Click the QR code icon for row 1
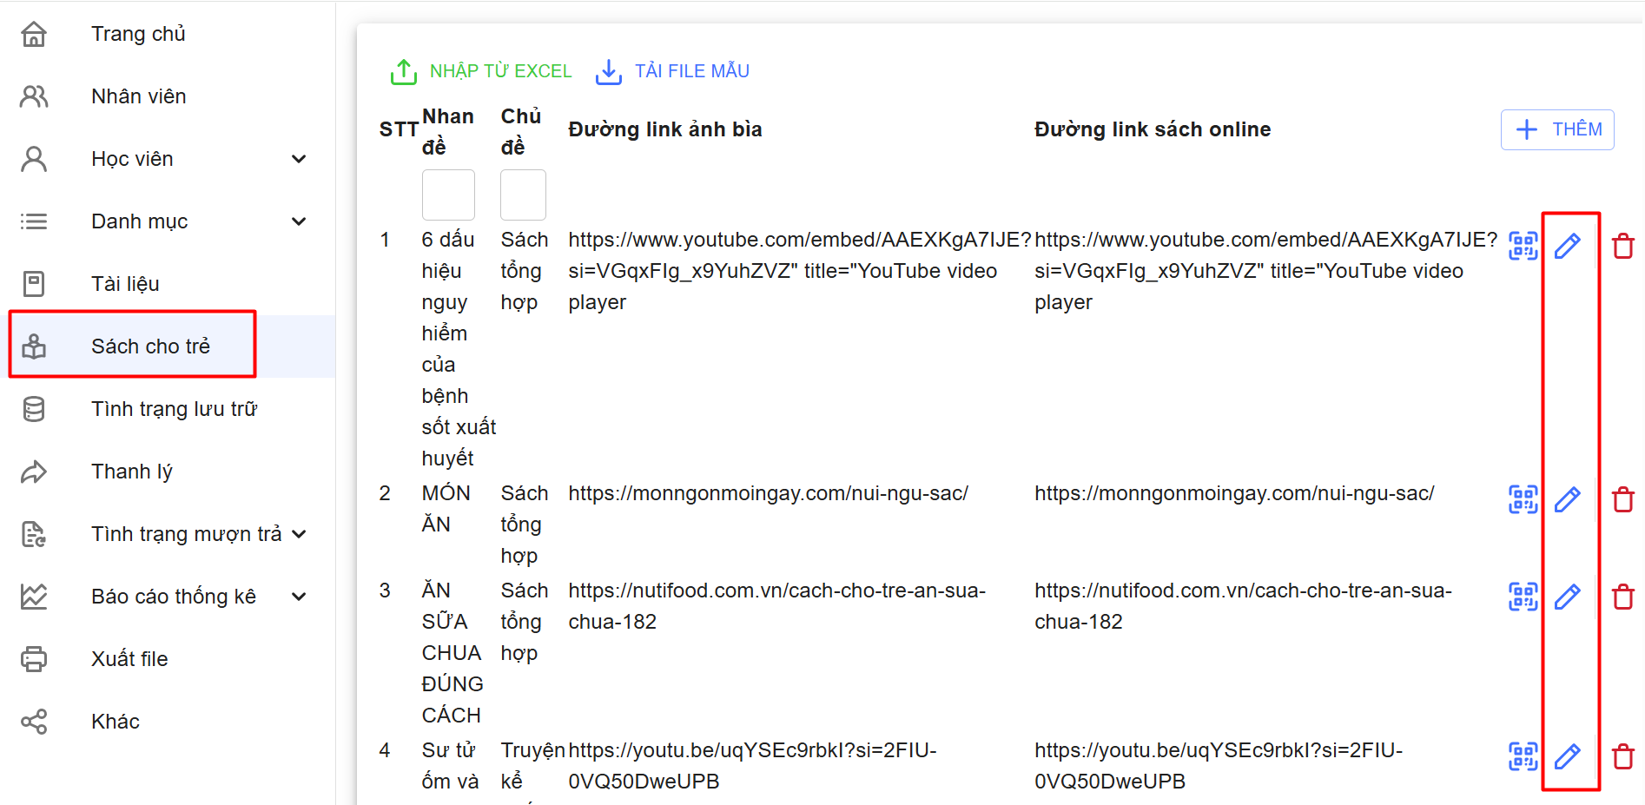 pos(1523,246)
